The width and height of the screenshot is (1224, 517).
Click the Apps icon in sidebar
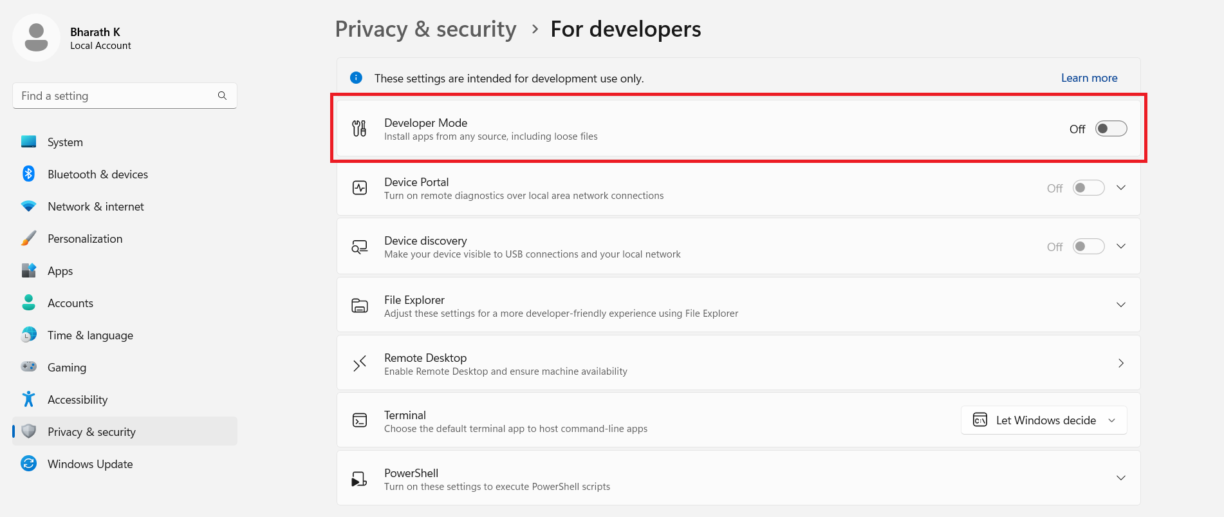coord(29,270)
